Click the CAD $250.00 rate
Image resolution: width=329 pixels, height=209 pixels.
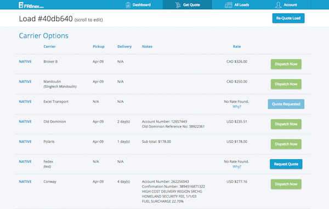coord(237,82)
